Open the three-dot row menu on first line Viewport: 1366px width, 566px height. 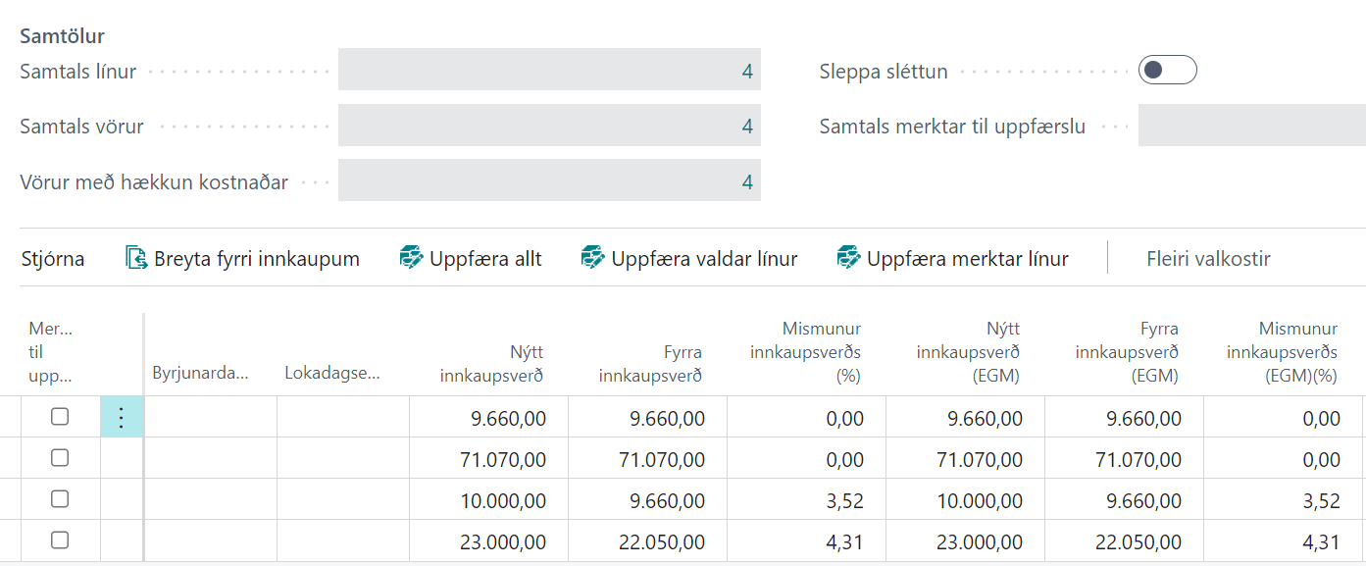[122, 418]
